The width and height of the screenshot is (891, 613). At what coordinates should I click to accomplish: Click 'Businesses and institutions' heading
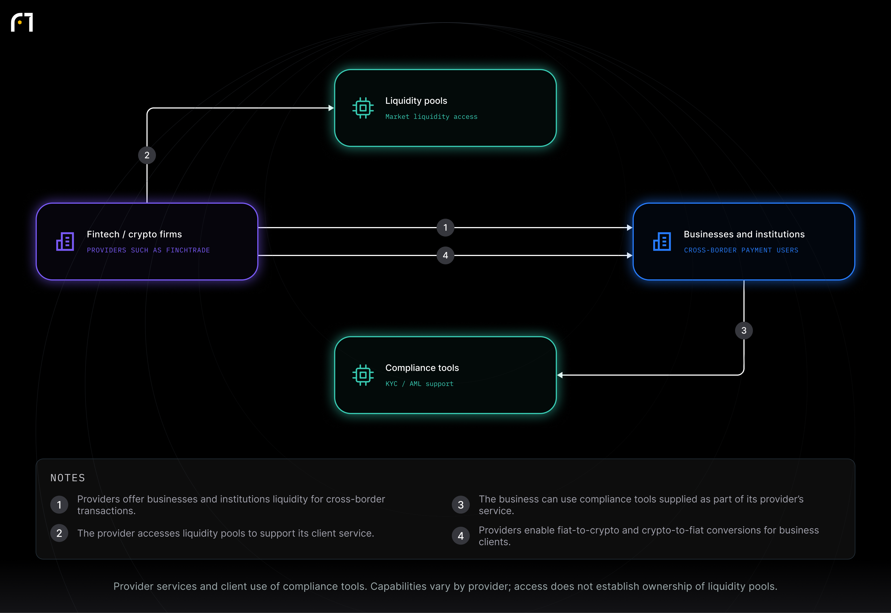[x=744, y=234]
